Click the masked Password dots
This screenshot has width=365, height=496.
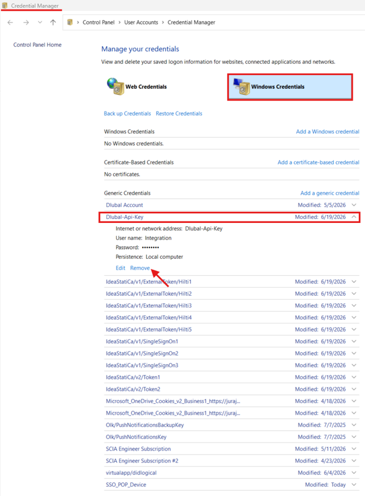pyautogui.click(x=150, y=247)
